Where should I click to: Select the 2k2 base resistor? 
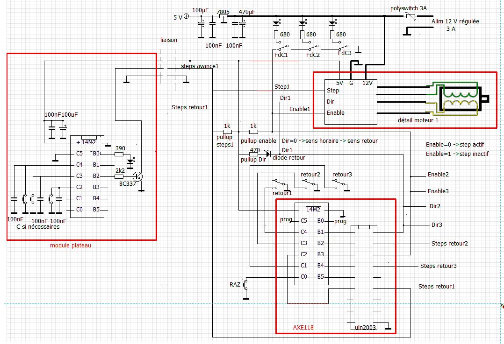point(119,176)
